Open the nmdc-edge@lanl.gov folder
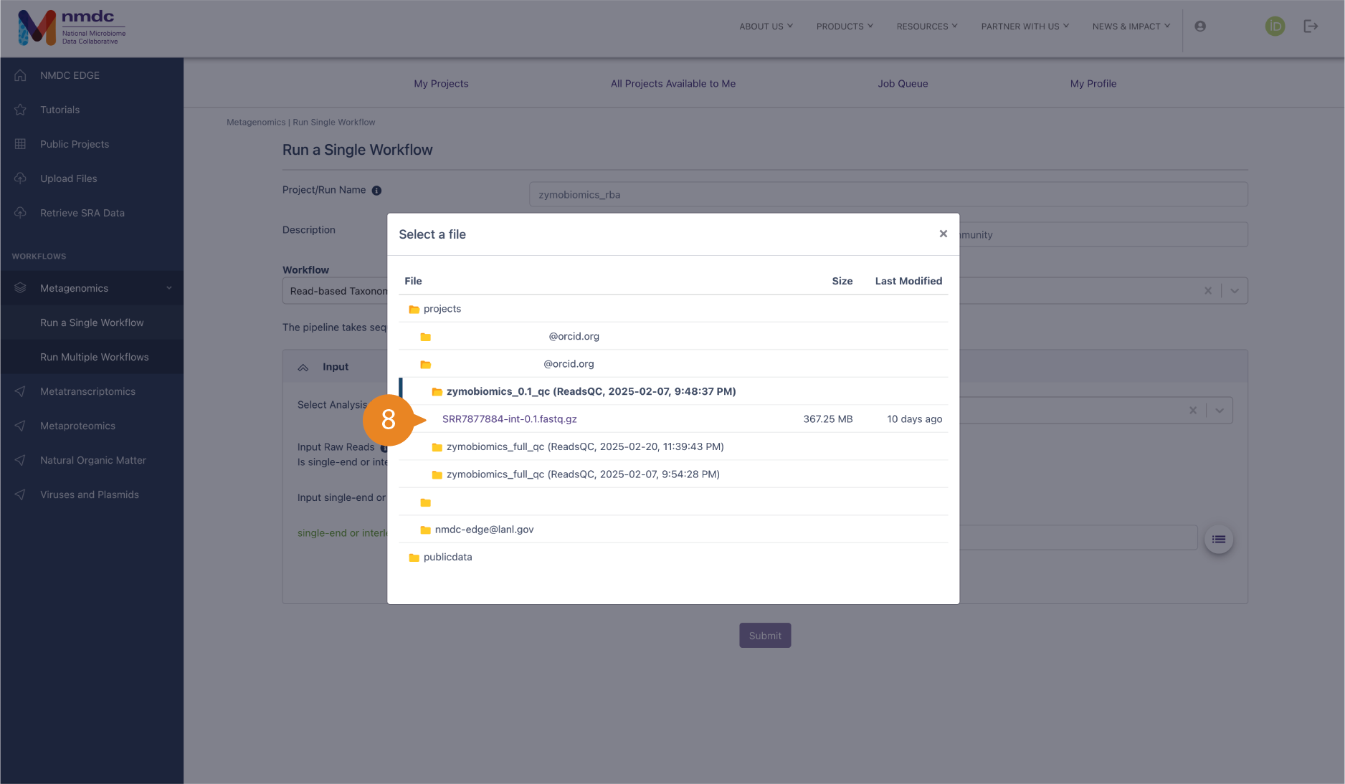 (x=477, y=530)
